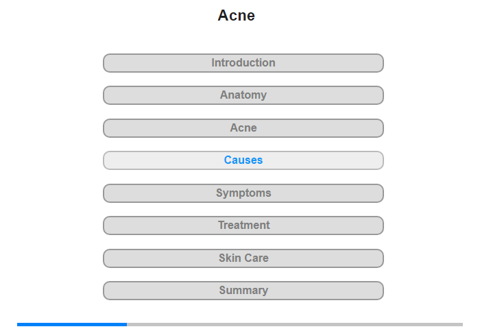Choose Summary from the section menu
Image resolution: width=480 pixels, height=329 pixels.
pos(243,291)
